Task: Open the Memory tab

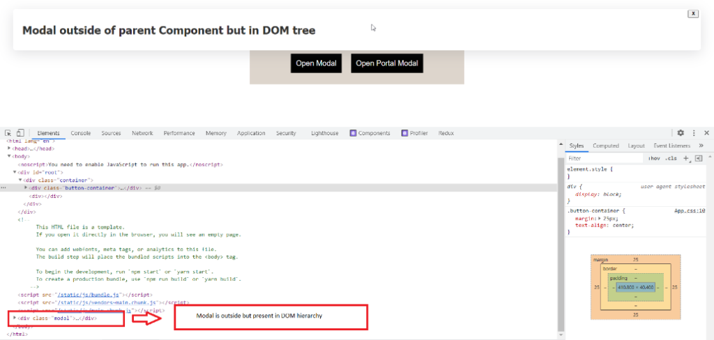Action: point(216,133)
